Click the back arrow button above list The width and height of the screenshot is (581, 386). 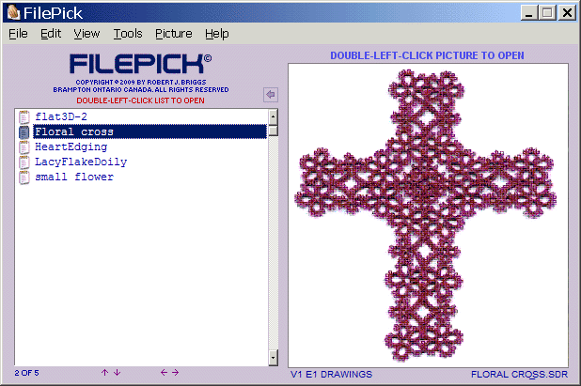pos(271,94)
